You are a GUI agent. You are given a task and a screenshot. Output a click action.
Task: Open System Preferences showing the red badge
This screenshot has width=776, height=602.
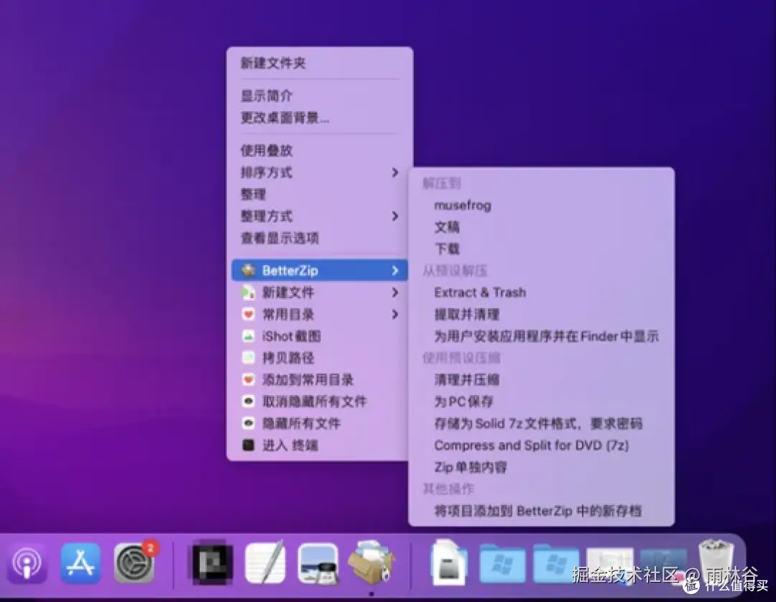tap(133, 564)
